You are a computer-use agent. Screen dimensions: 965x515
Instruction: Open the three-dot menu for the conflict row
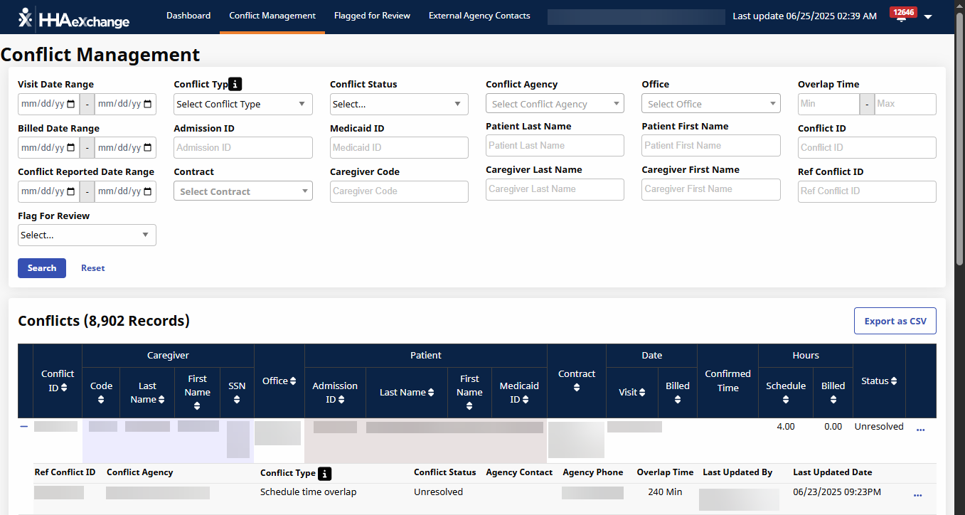click(x=920, y=430)
